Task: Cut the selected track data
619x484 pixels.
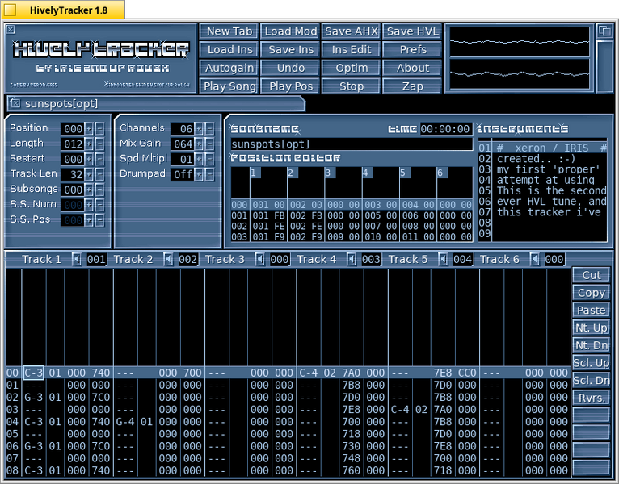Action: tap(591, 275)
